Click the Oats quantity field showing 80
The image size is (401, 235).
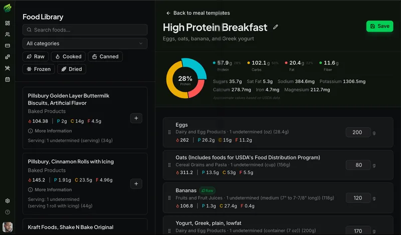pos(358,165)
